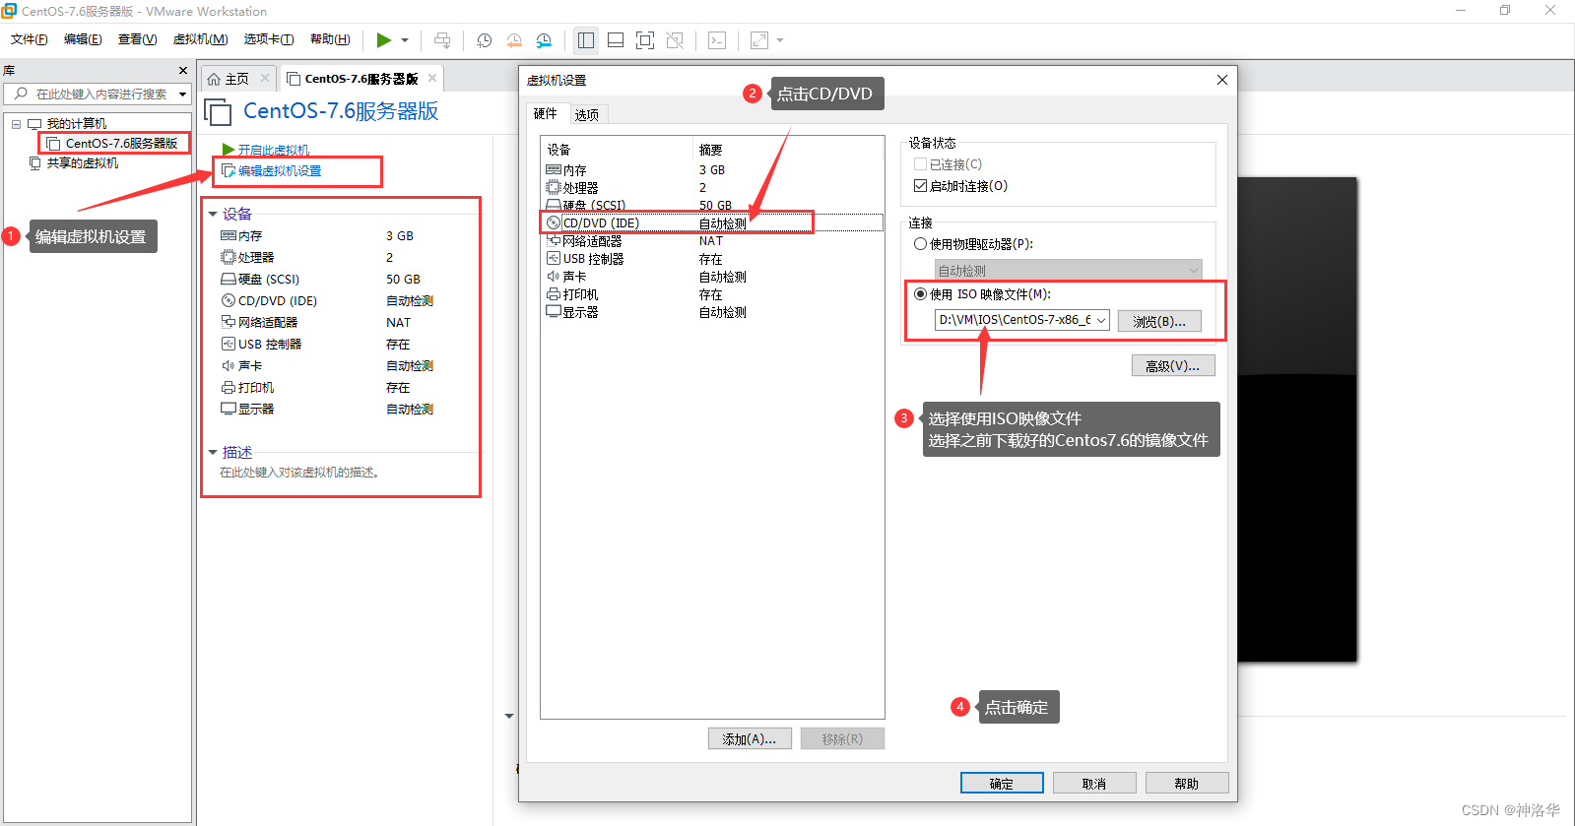Viewport: 1575px width, 826px height.
Task: Close the CentOS-7.6服务器版 tab
Action: (x=432, y=78)
